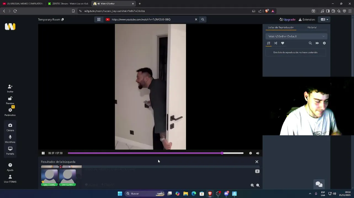Viewport: 354px width, 198px height.
Task: Pause the video playback
Action: pos(43,153)
